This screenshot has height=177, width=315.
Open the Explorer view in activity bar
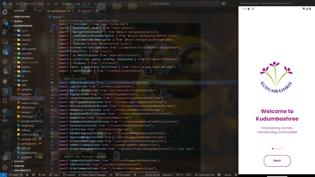(x=5, y=12)
